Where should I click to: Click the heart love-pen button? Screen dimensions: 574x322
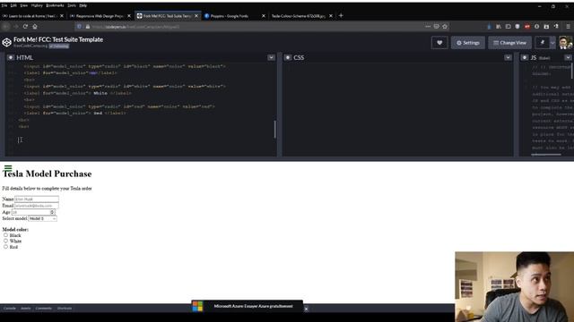439,43
